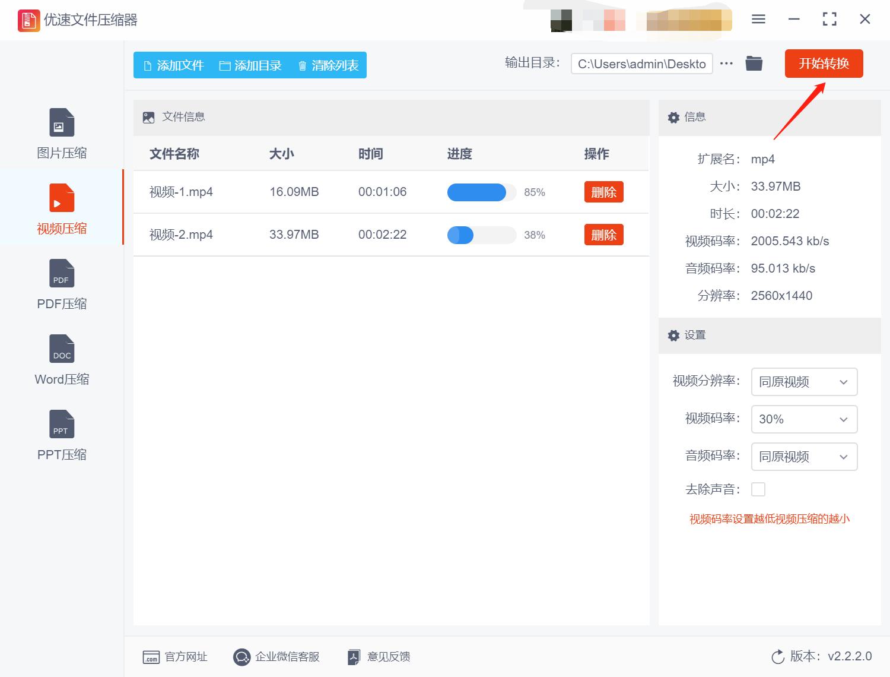The image size is (890, 677).
Task: Switch to 视频压缩 mode
Action: click(61, 207)
